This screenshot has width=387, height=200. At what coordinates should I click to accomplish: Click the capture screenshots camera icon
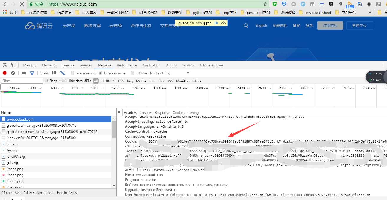pos(24,73)
